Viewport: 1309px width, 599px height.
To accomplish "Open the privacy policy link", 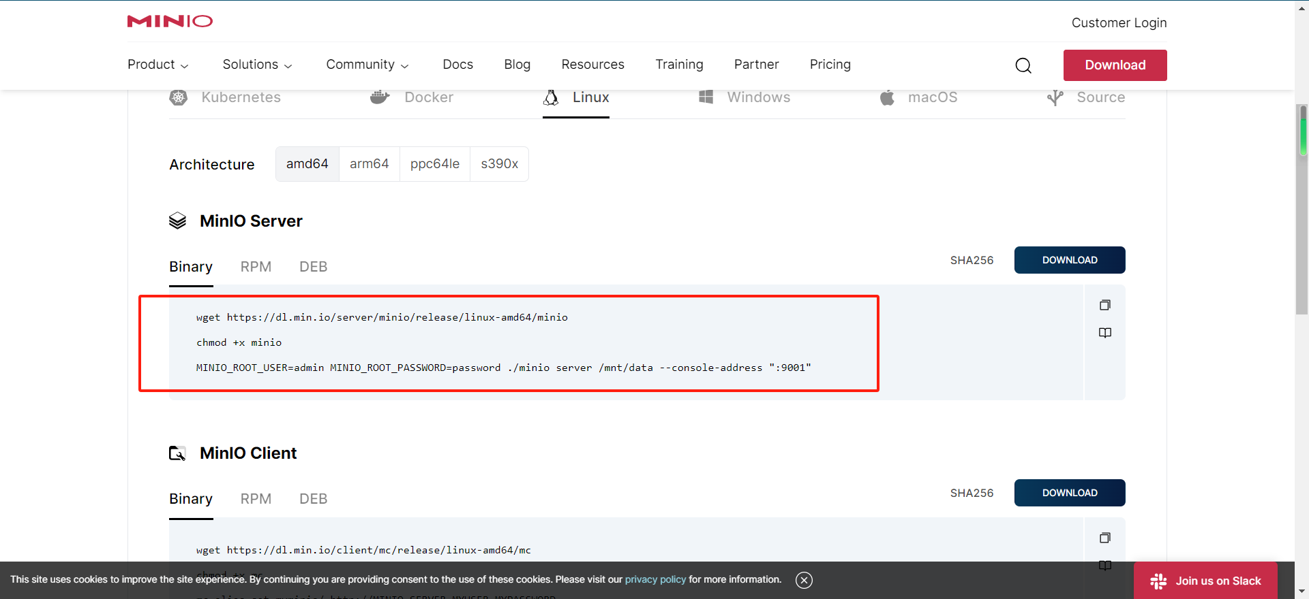I will (x=655, y=579).
